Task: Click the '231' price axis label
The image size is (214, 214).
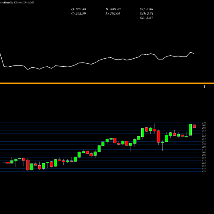Action: click(204, 144)
